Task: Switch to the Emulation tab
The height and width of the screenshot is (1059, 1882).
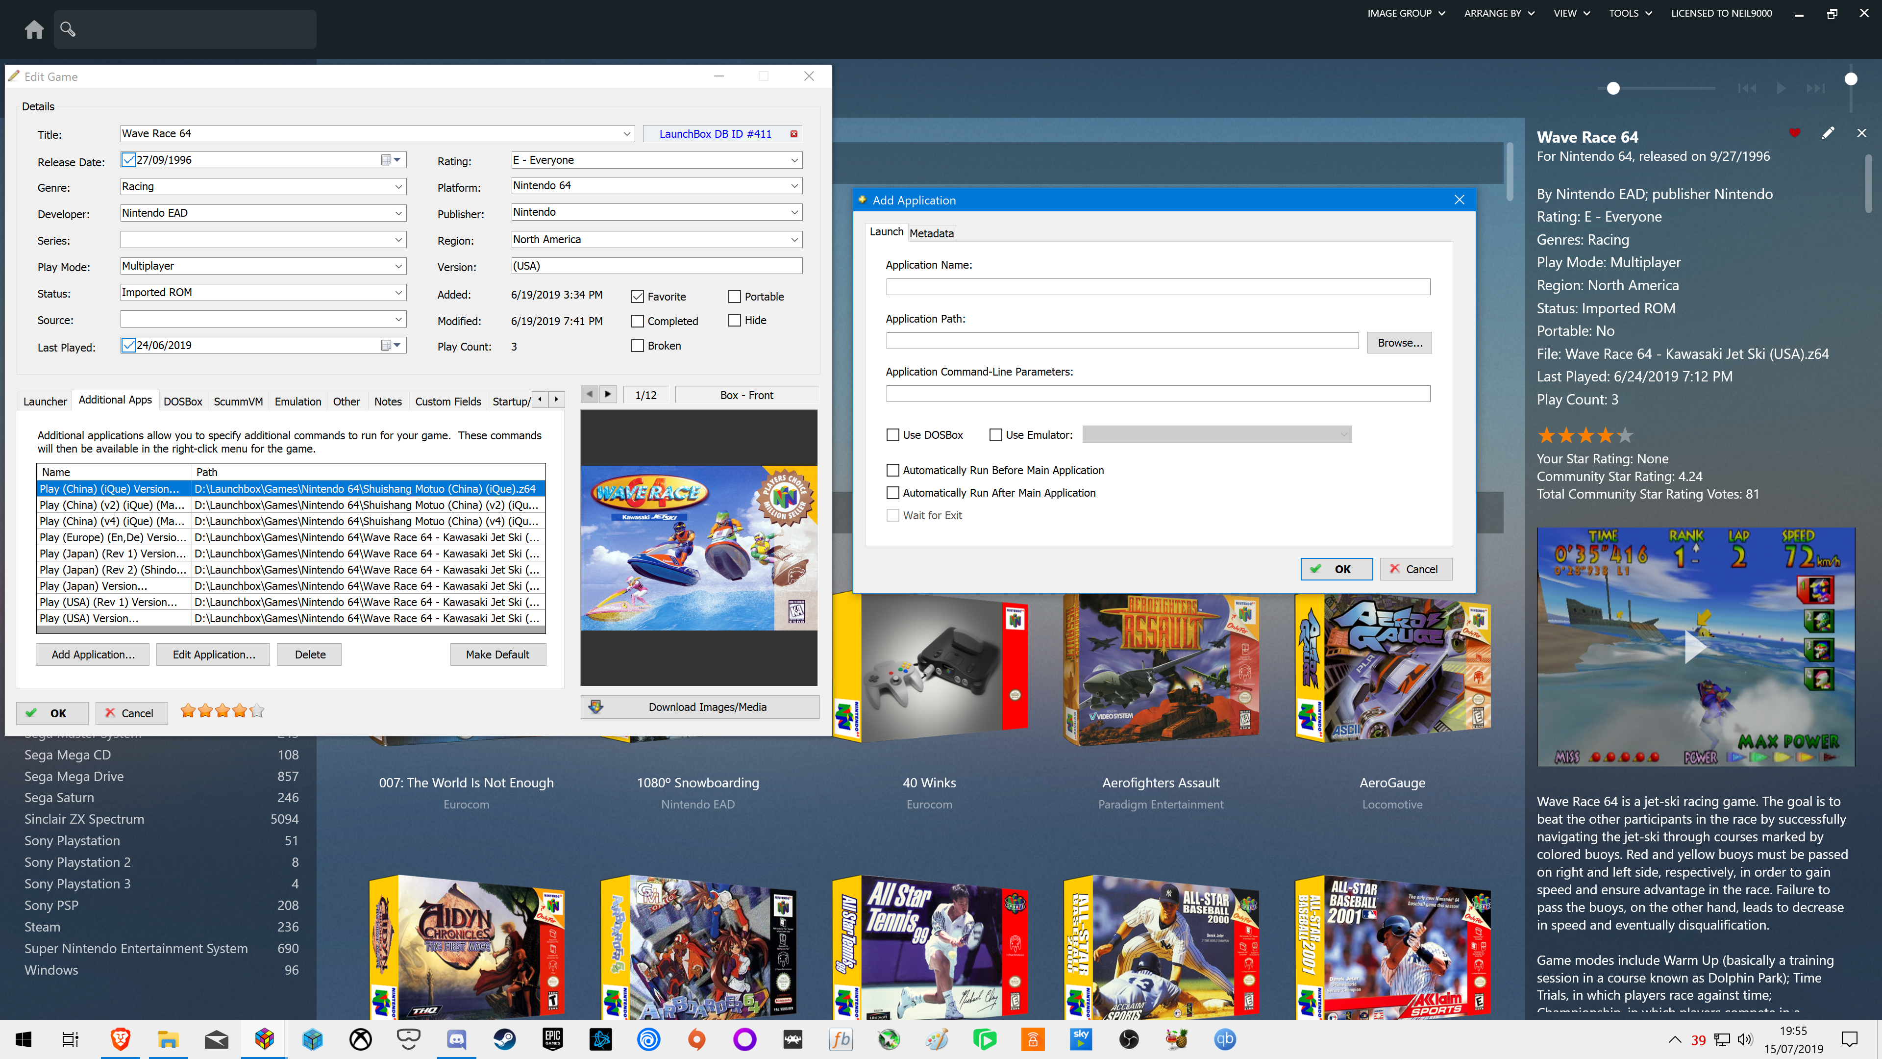Action: coord(297,401)
